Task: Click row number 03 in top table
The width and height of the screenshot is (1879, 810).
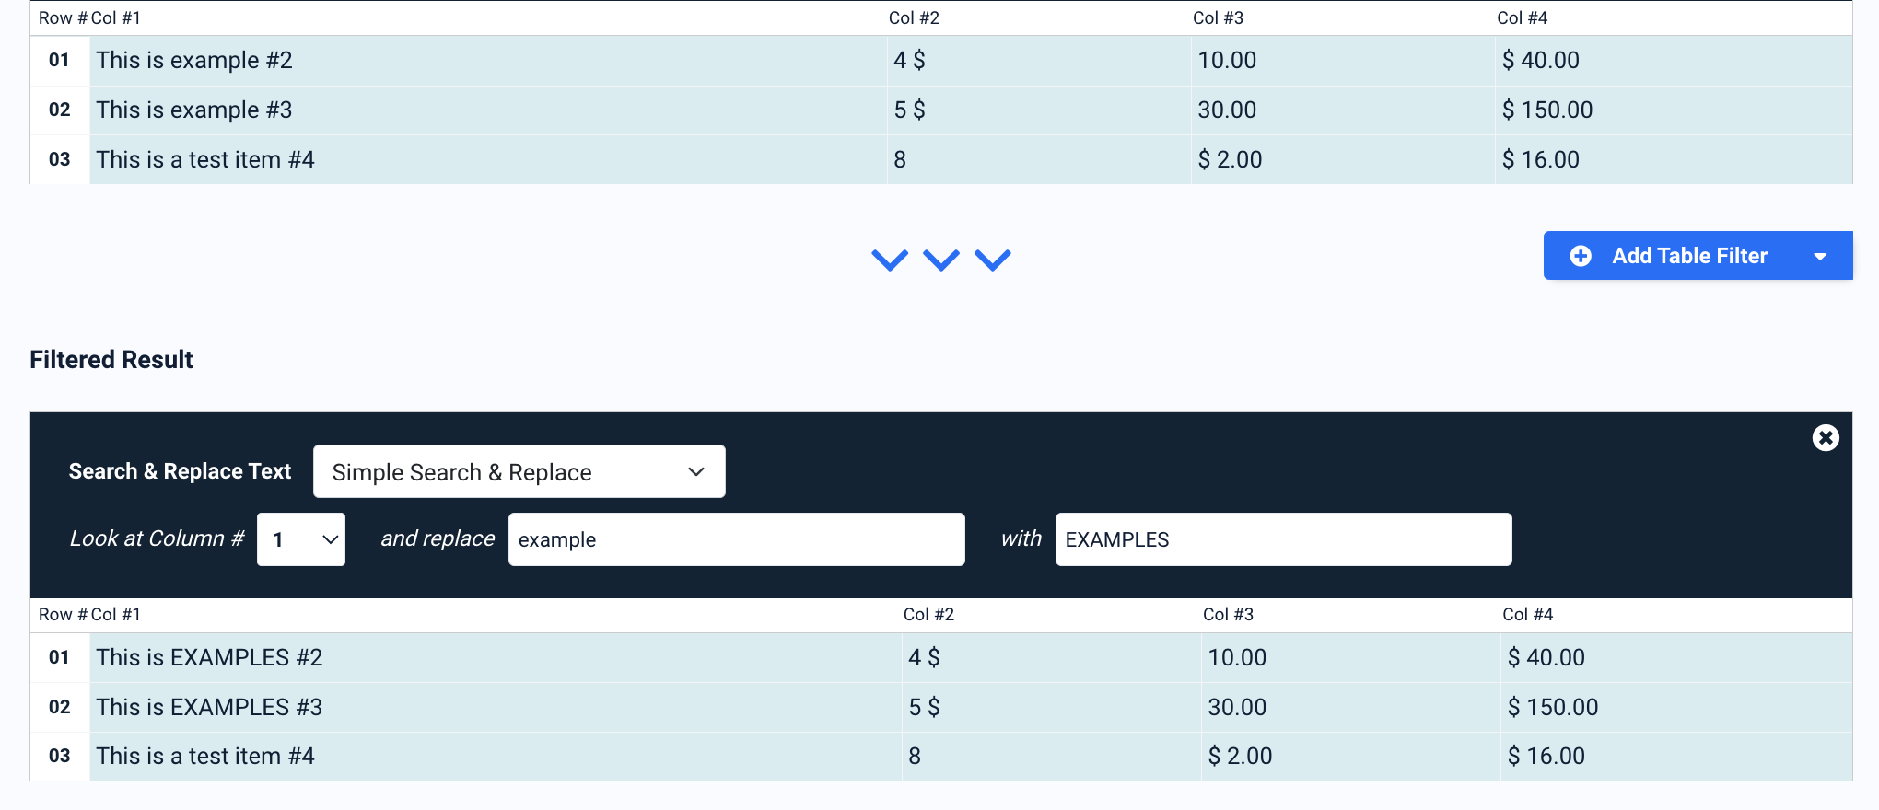Action: tap(60, 159)
